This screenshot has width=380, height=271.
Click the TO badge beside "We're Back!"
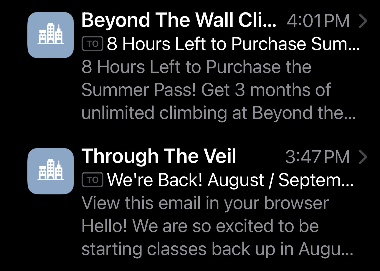pos(92,180)
